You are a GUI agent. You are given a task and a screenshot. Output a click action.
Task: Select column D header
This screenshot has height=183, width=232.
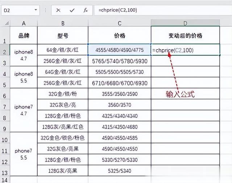click(x=185, y=23)
